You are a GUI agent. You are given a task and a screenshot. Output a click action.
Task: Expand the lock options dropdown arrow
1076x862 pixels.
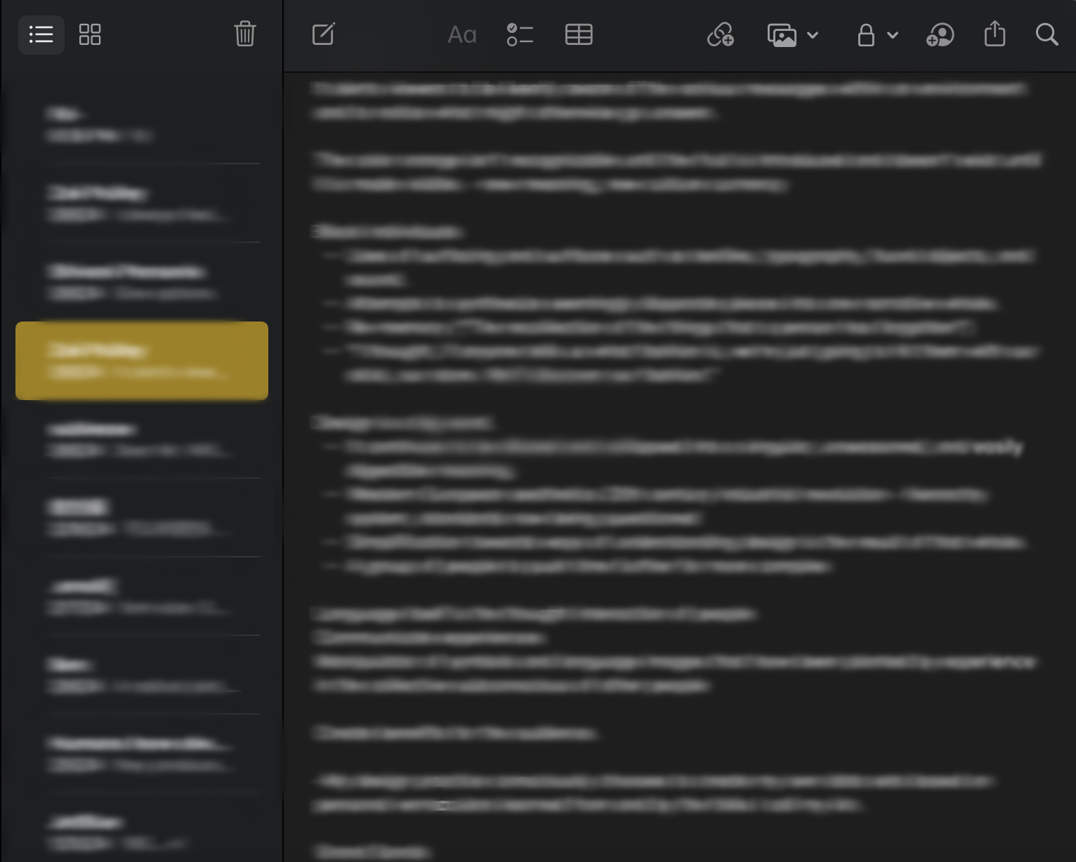893,34
